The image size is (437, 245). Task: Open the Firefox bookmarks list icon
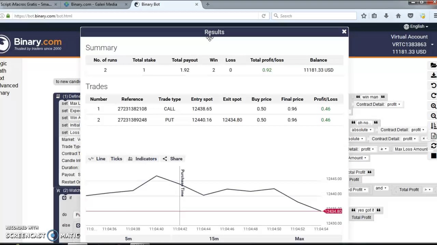point(374,16)
